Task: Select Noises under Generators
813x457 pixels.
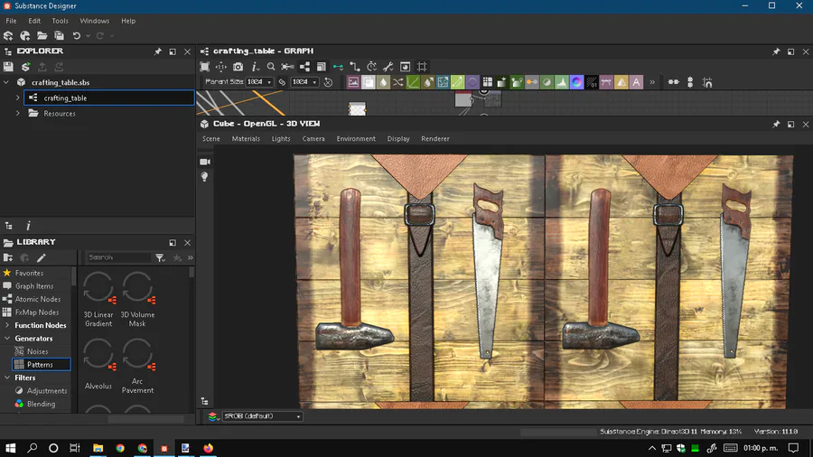Action: (x=37, y=351)
